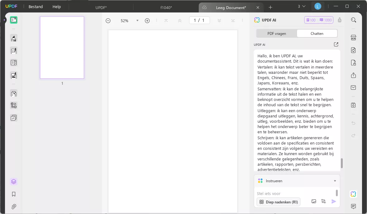This screenshot has width=367, height=214.
Task: Open the Convert PDF tool
Action: point(353,50)
